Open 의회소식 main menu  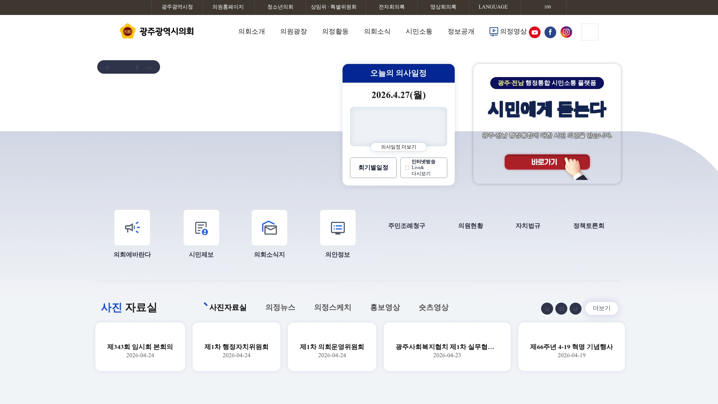point(377,32)
